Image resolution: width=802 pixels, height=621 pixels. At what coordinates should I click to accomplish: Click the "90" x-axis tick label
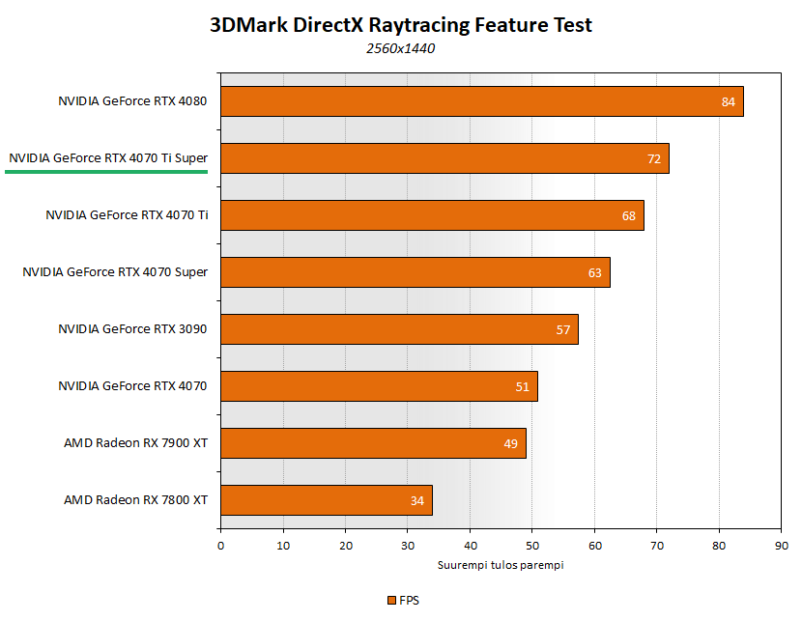click(782, 546)
